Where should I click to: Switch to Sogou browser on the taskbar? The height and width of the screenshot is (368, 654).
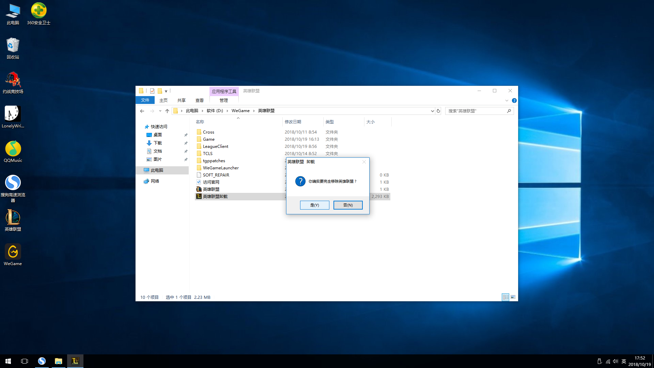42,361
